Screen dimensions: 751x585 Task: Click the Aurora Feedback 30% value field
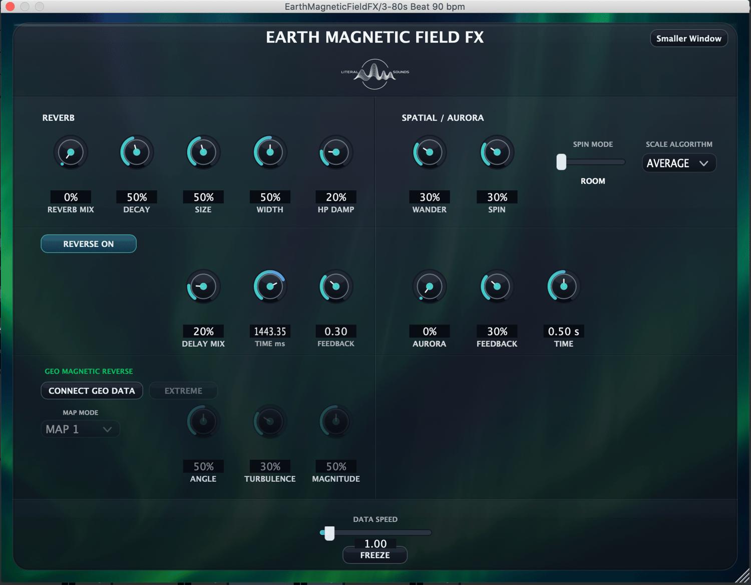[x=497, y=331]
